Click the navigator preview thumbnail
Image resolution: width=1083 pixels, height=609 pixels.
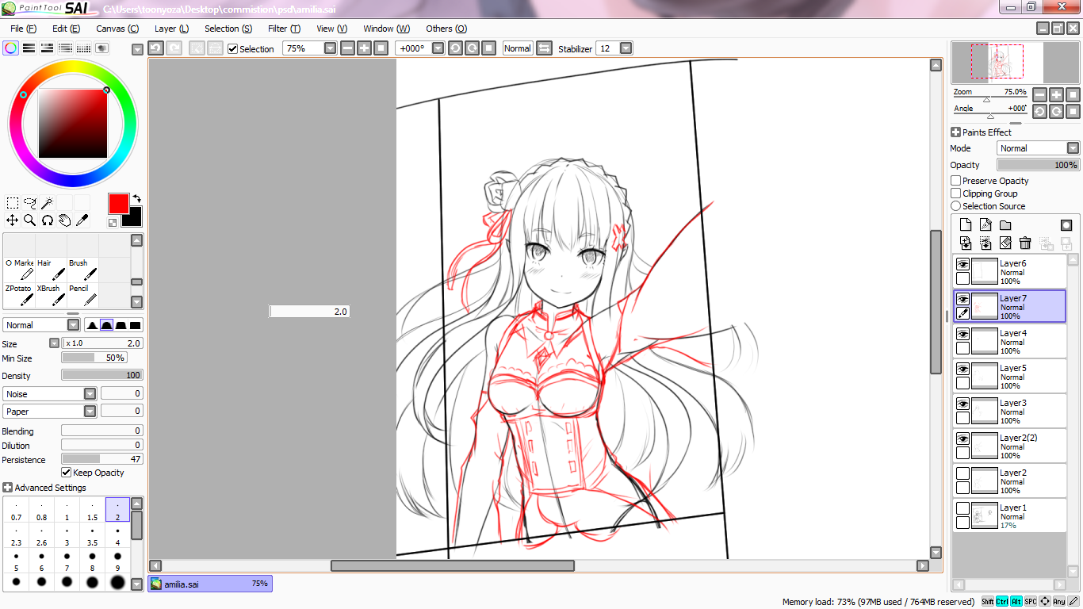(1016, 62)
